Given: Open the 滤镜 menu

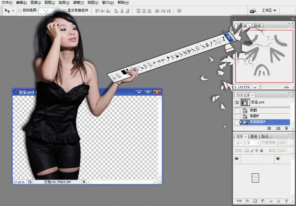Looking at the screenshot, I should click(x=78, y=3).
